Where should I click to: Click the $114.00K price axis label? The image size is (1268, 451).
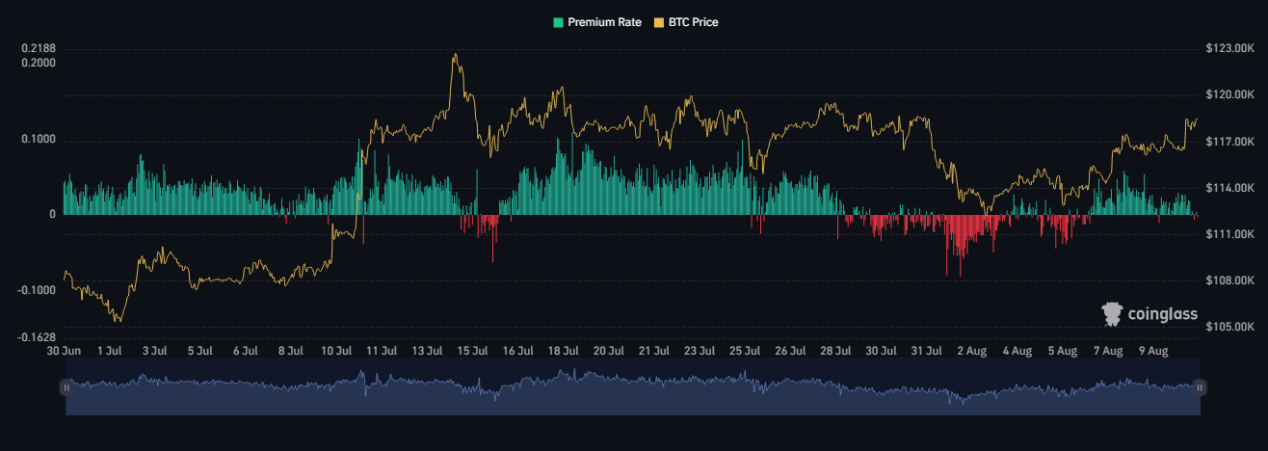(x=1228, y=188)
